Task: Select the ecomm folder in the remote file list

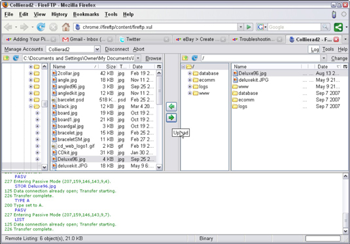Action: pos(290,100)
